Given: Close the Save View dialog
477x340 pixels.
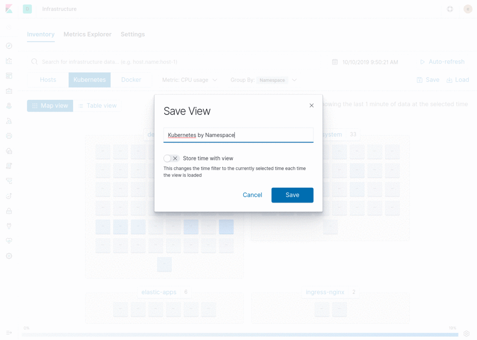Looking at the screenshot, I should coord(312,105).
